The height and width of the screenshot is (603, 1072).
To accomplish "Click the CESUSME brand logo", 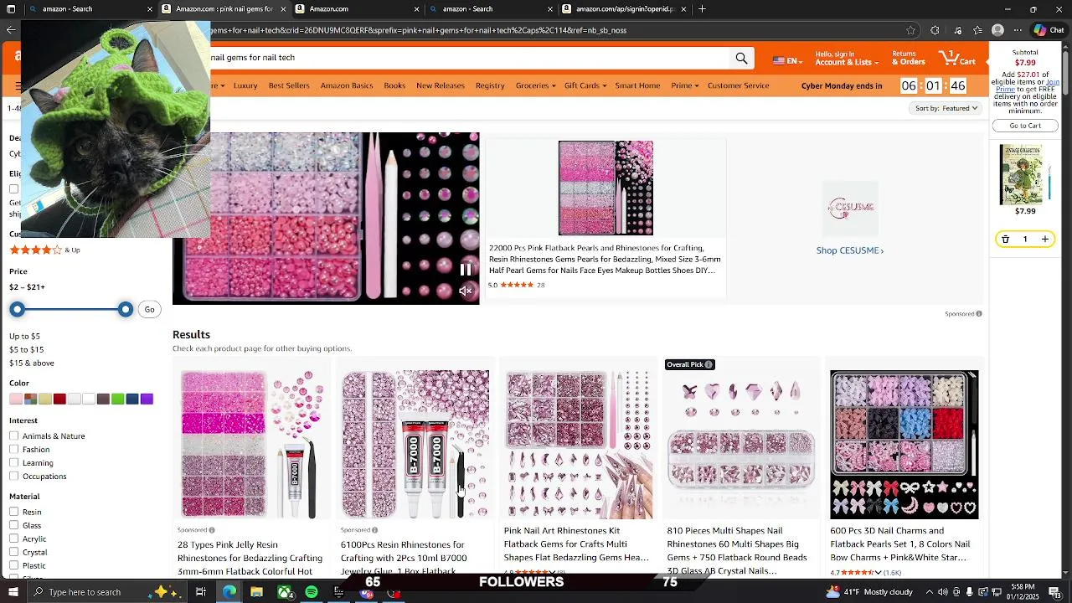I will pos(850,208).
